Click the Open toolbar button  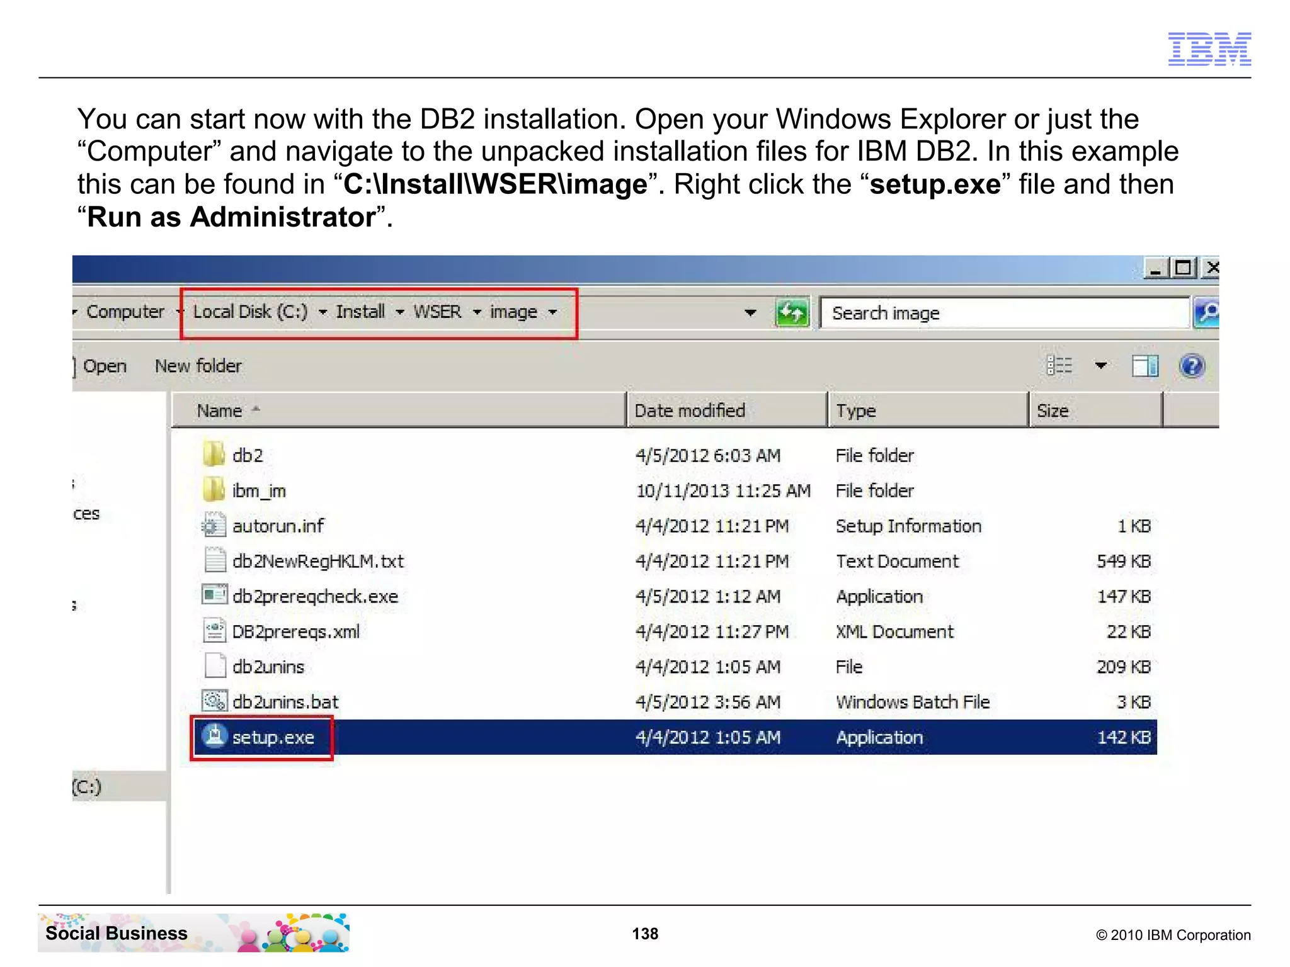105,366
